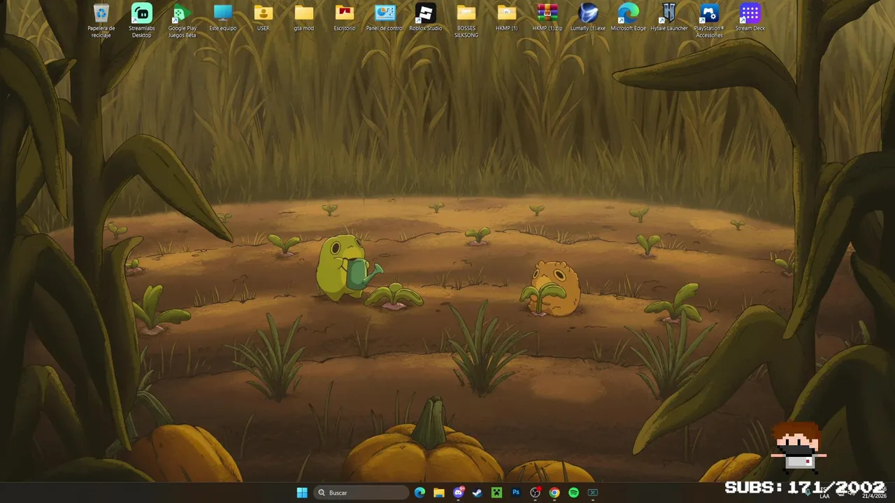Open the Windows Start menu

[x=302, y=493]
